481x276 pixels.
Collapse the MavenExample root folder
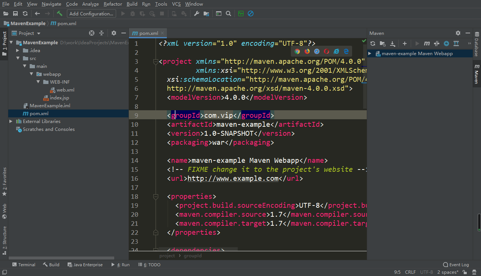[x=11, y=42]
